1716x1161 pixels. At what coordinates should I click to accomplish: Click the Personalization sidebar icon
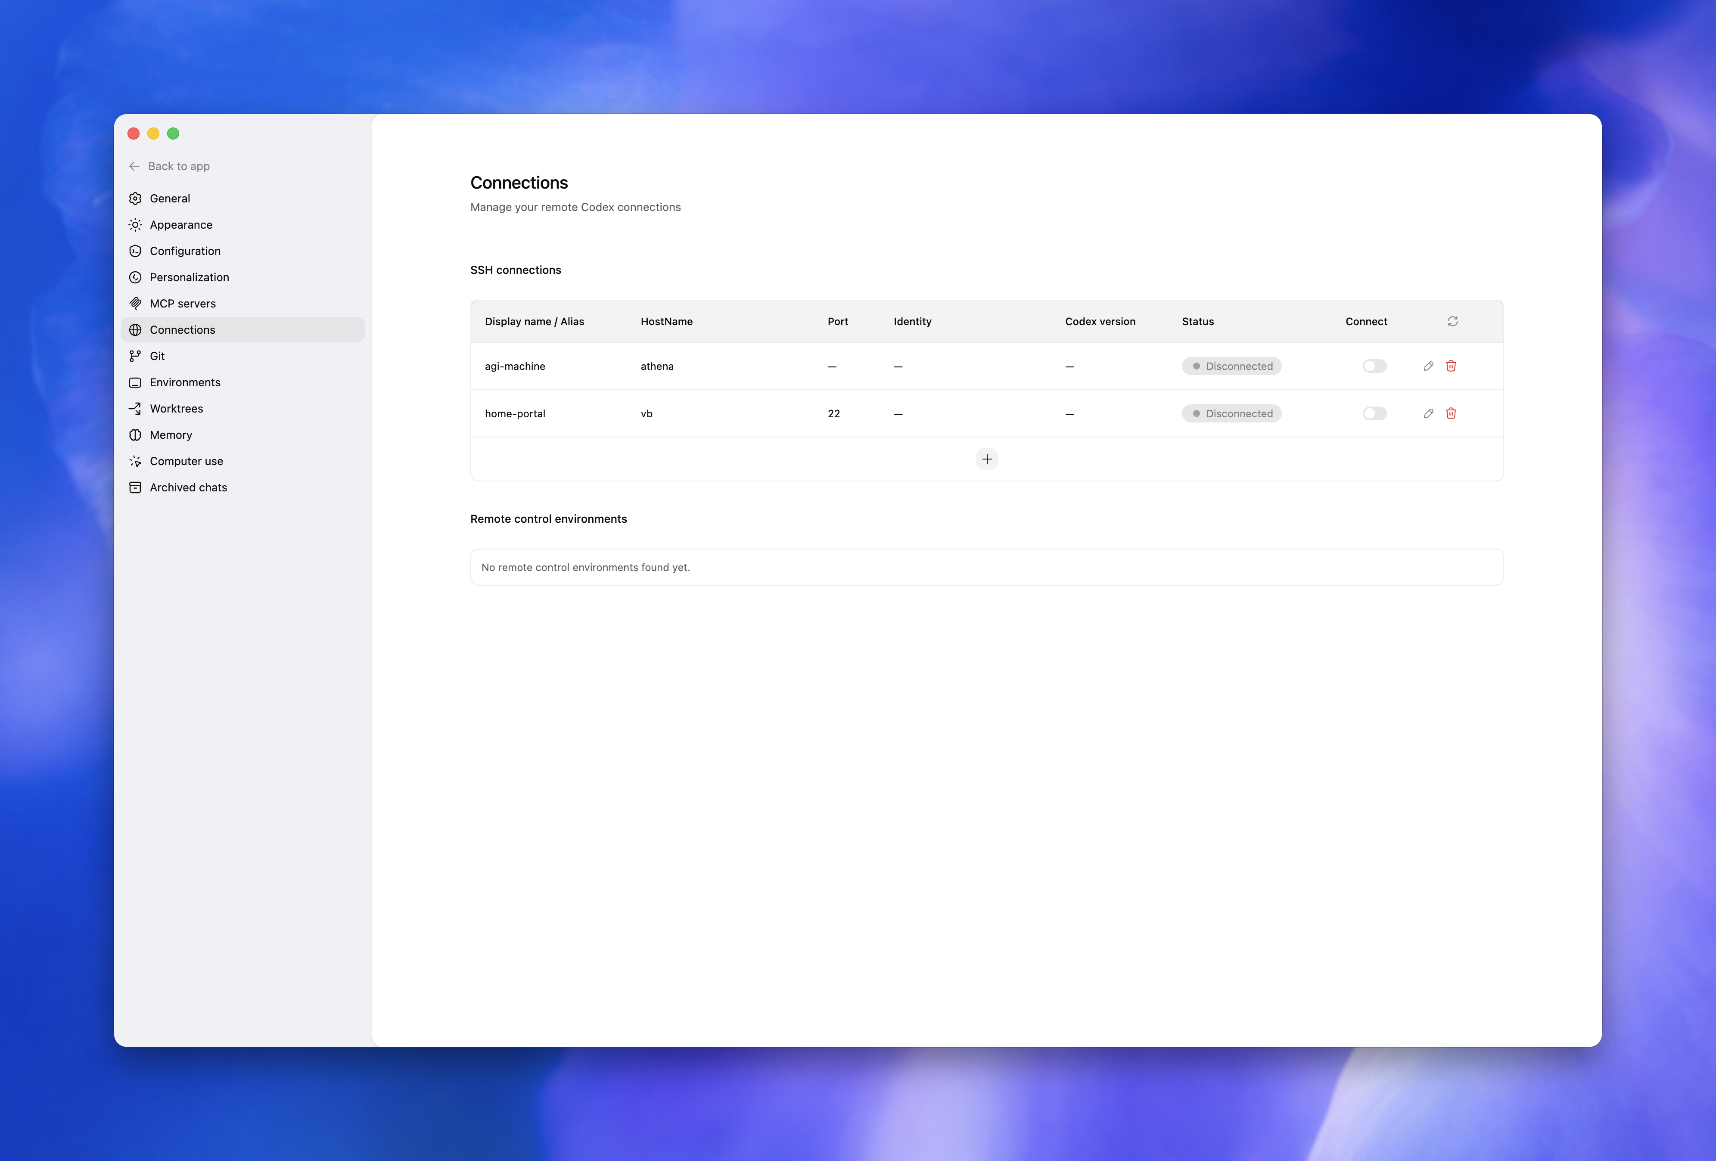[135, 277]
